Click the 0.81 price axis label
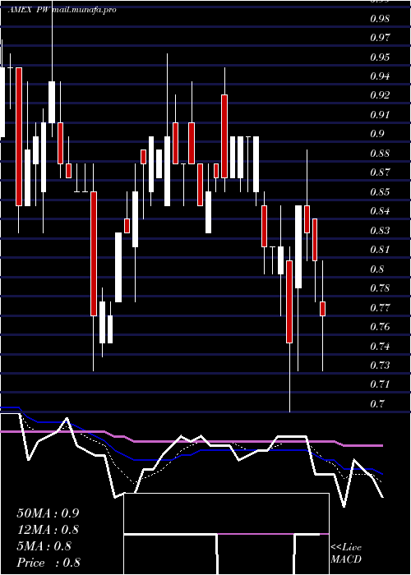Screen dimensions: 411x575 tap(380, 250)
